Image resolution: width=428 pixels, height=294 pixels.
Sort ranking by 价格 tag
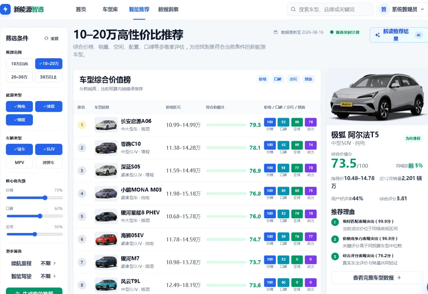coord(263,79)
